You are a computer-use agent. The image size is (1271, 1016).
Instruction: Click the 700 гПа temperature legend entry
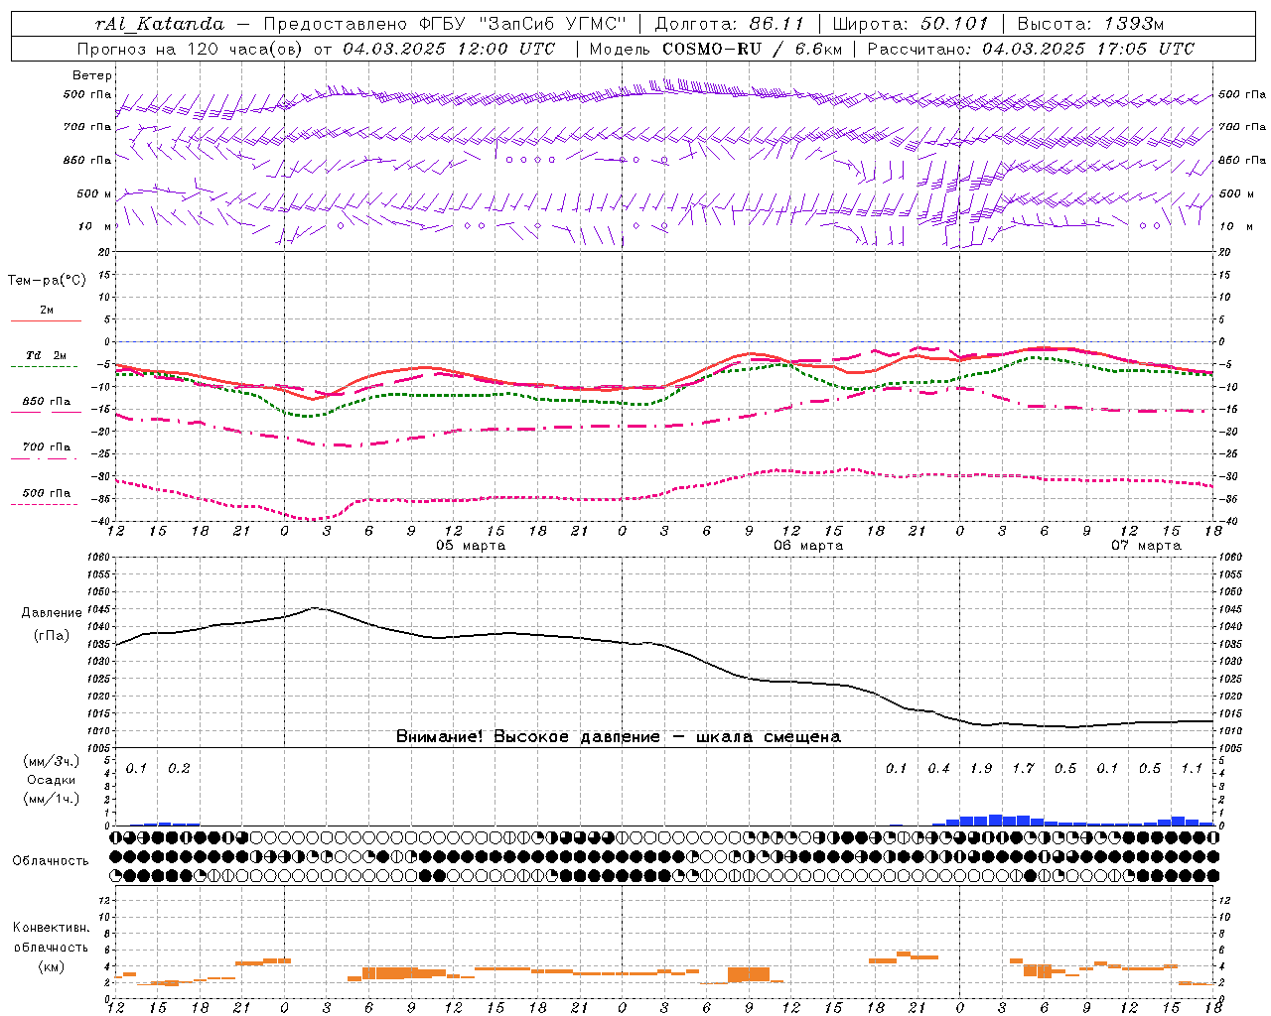47,447
